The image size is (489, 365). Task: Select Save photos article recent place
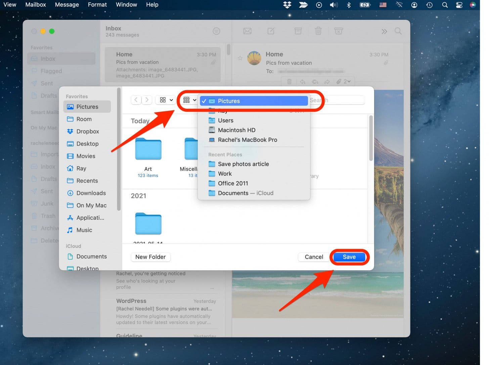(x=243, y=164)
